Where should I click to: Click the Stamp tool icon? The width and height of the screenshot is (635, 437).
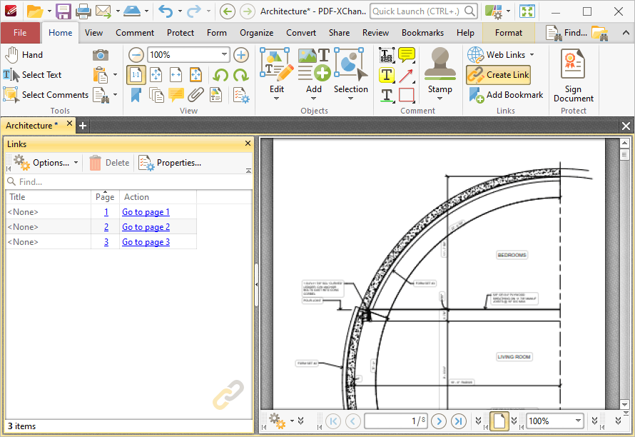point(440,64)
